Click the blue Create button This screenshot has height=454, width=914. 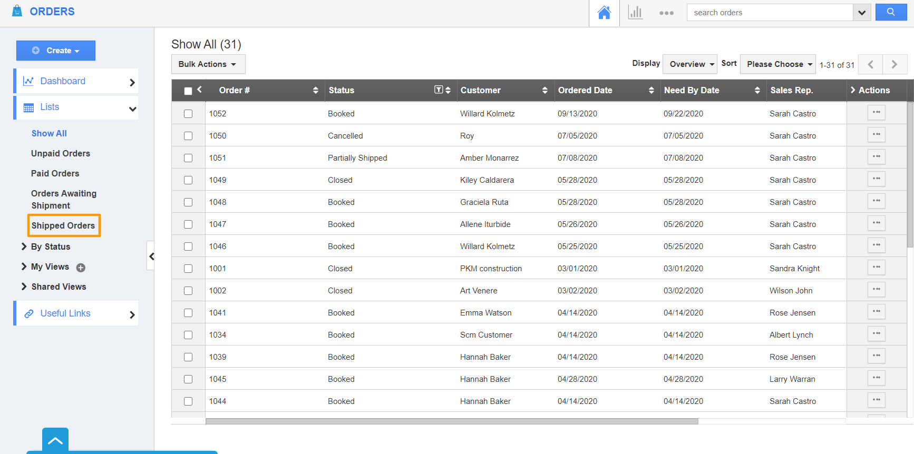point(56,51)
